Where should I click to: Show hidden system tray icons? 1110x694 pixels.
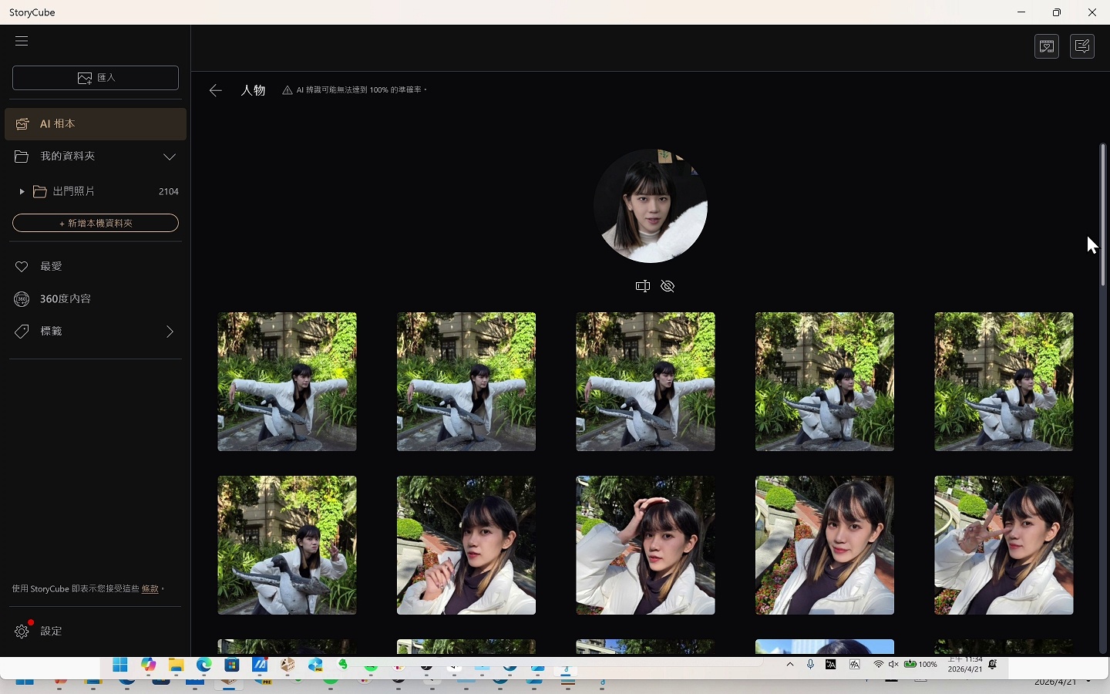(790, 664)
